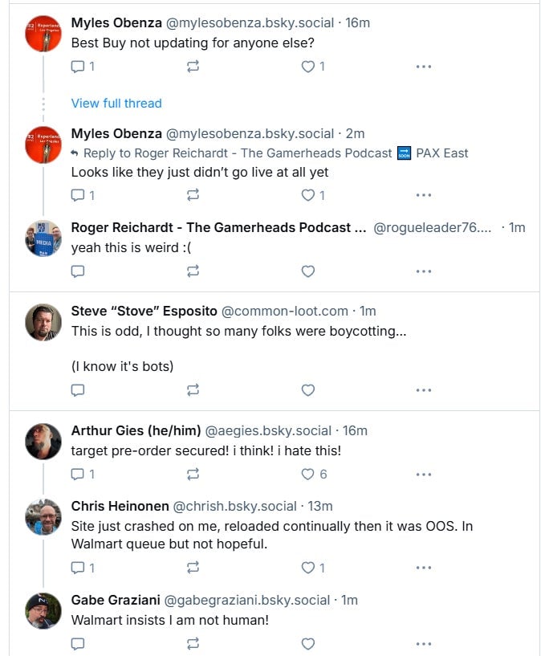Reply to Arthur Gies's pre-order post
This screenshot has height=656, width=541.
tap(79, 475)
